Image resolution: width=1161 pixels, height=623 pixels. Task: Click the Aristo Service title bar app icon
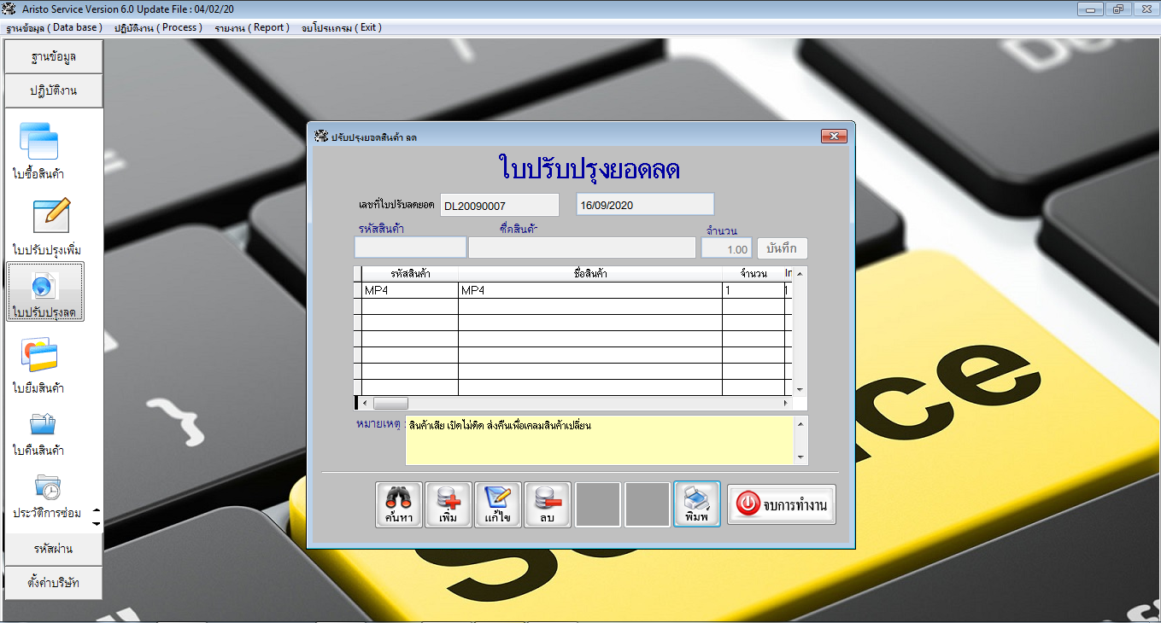click(x=10, y=9)
